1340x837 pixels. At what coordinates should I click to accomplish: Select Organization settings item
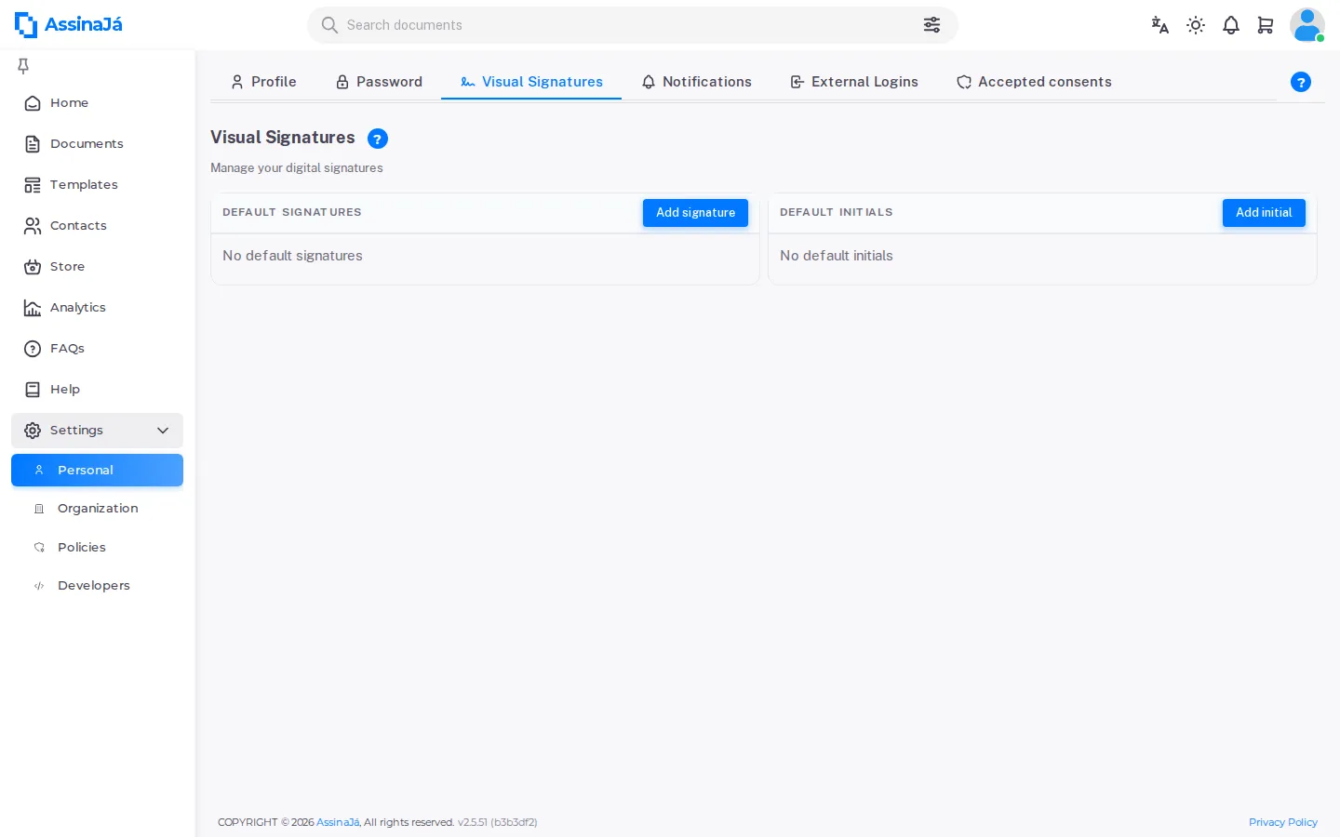point(97,509)
